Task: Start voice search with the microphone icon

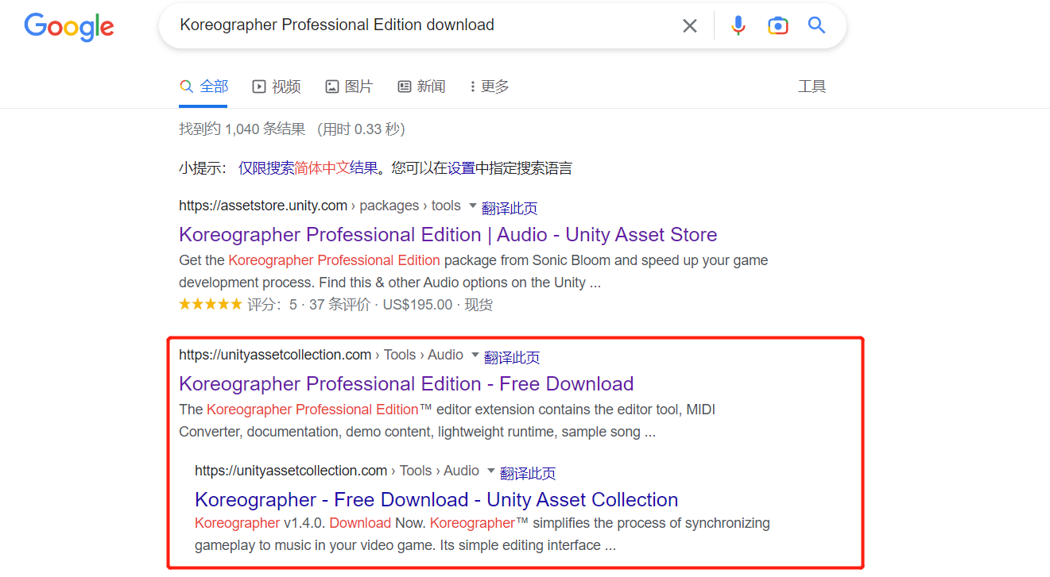Action: 738,25
